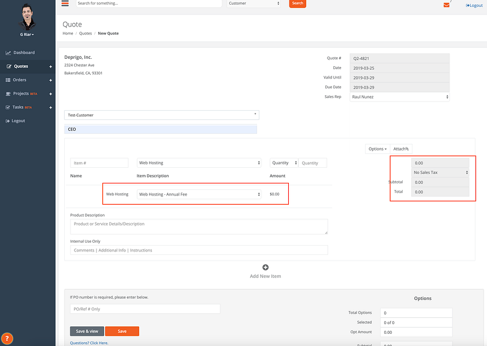This screenshot has height=346, width=487.
Task: Open the Web Hosting item category dropdown
Action: [199, 163]
